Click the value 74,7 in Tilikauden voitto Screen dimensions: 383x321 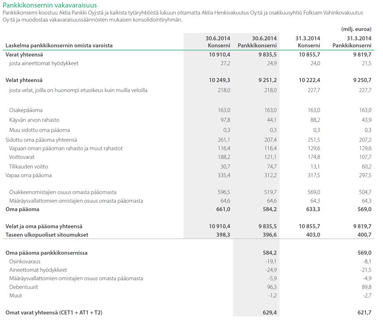point(272,167)
